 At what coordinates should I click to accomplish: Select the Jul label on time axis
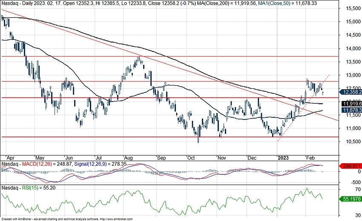coord(98,158)
